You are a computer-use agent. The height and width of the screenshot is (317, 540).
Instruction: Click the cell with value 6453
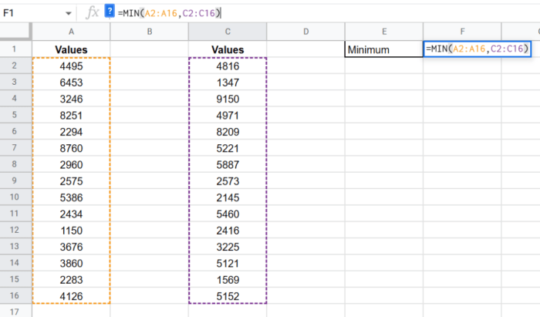[71, 83]
